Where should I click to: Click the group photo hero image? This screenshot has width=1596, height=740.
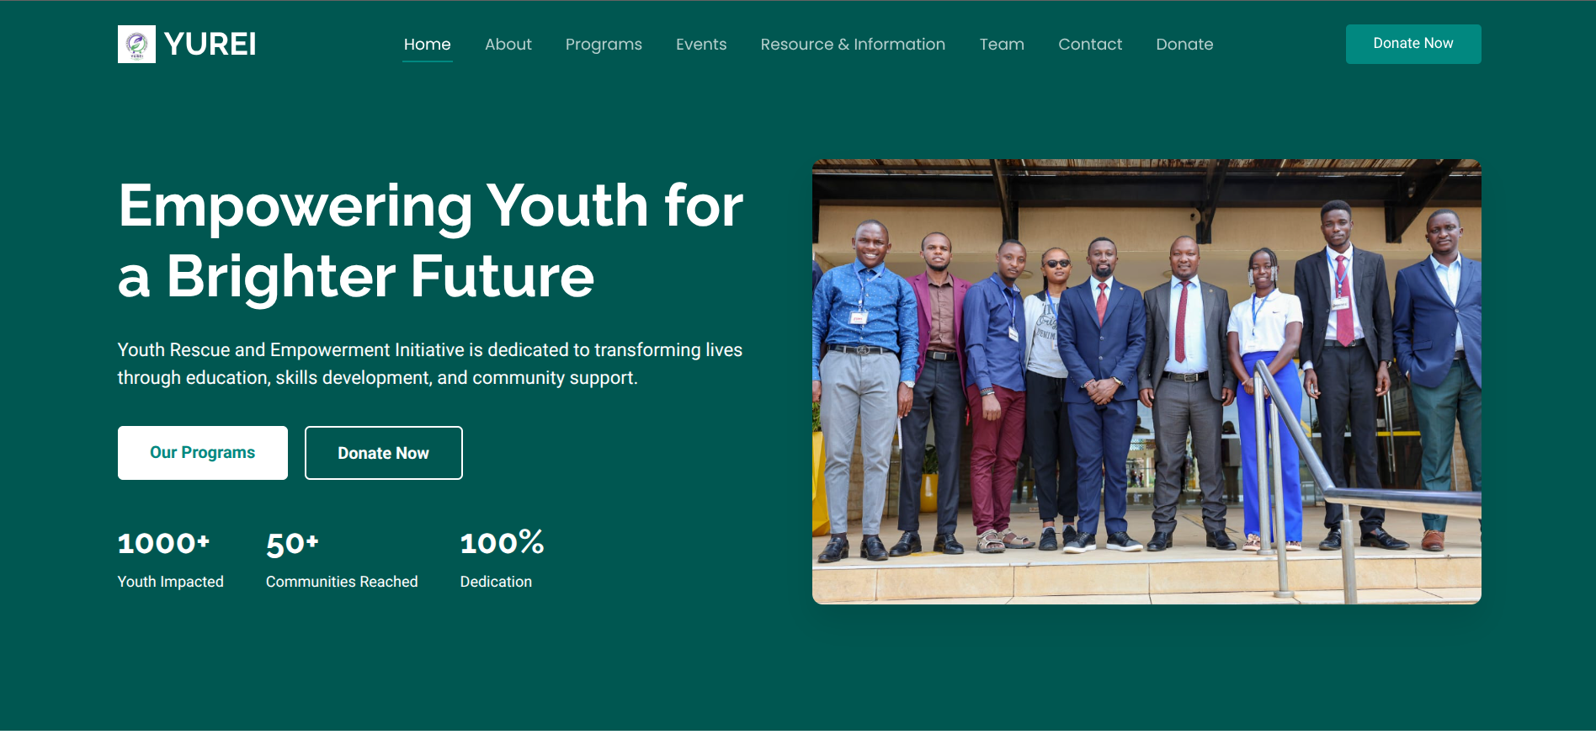pyautogui.click(x=1146, y=381)
